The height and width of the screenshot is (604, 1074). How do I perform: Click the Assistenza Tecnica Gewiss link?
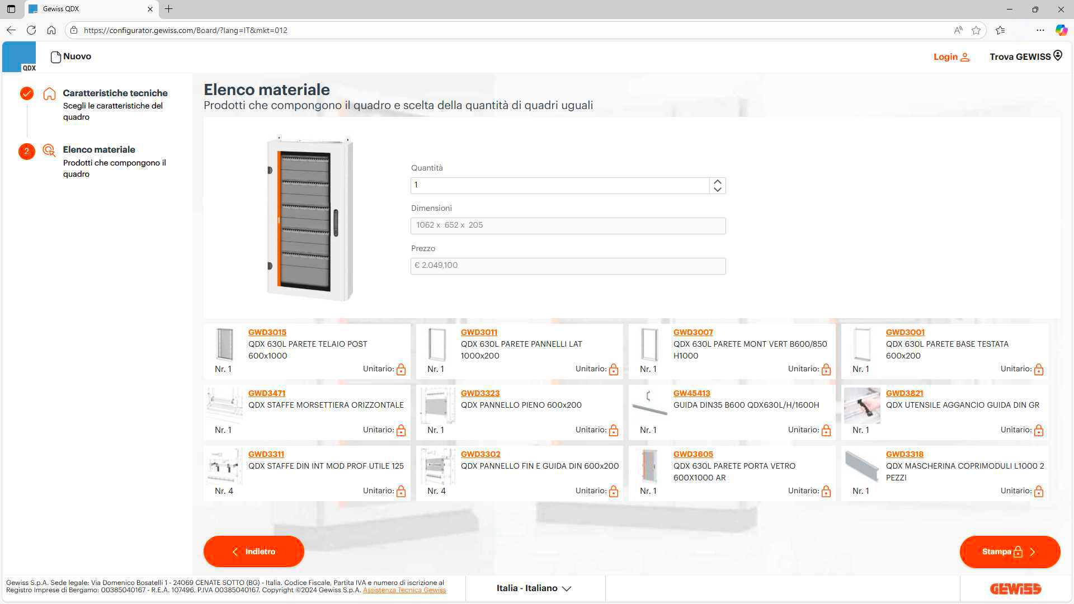coord(404,591)
